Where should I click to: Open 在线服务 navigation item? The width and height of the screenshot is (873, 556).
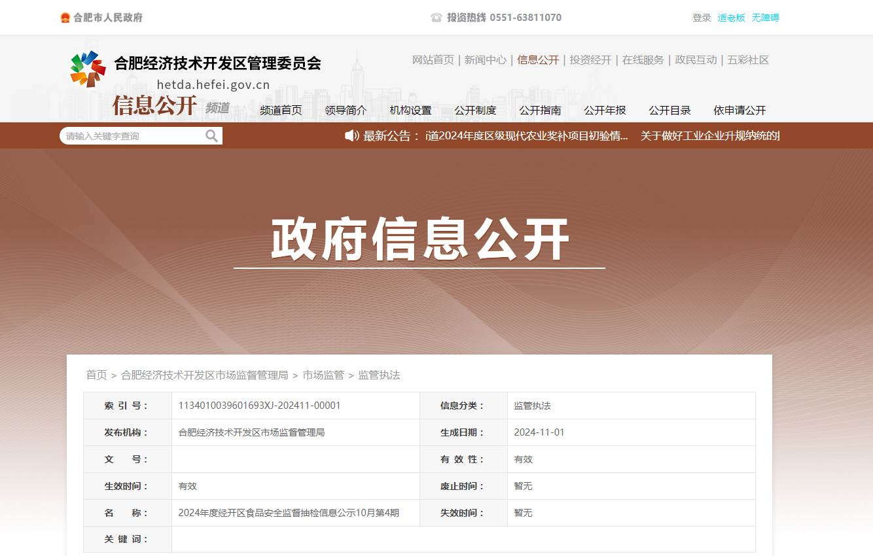[x=643, y=60]
